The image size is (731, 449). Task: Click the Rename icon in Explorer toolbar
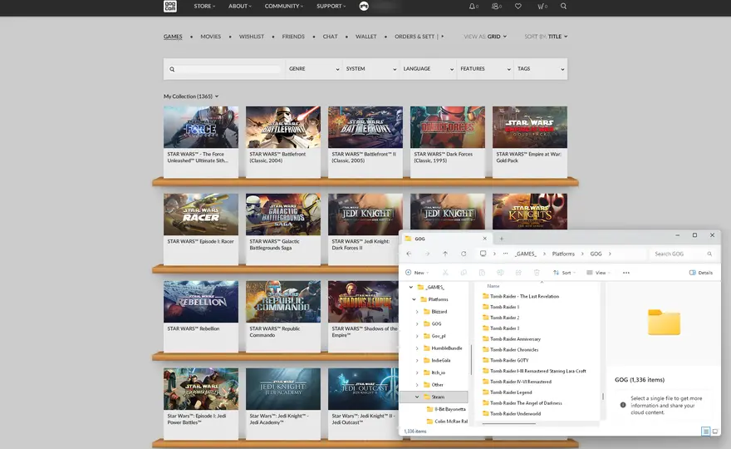click(500, 273)
